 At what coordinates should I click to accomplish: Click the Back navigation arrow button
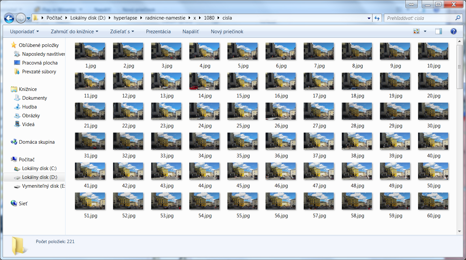[x=9, y=18]
